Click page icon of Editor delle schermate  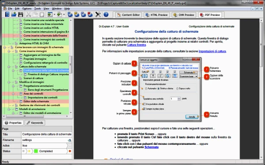21,102
